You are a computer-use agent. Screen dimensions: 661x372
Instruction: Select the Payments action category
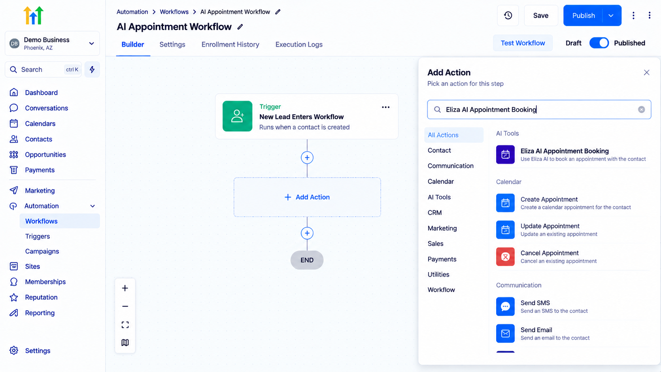click(442, 259)
